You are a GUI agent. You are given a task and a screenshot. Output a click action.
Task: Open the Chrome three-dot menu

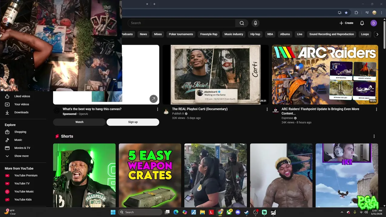click(x=381, y=13)
